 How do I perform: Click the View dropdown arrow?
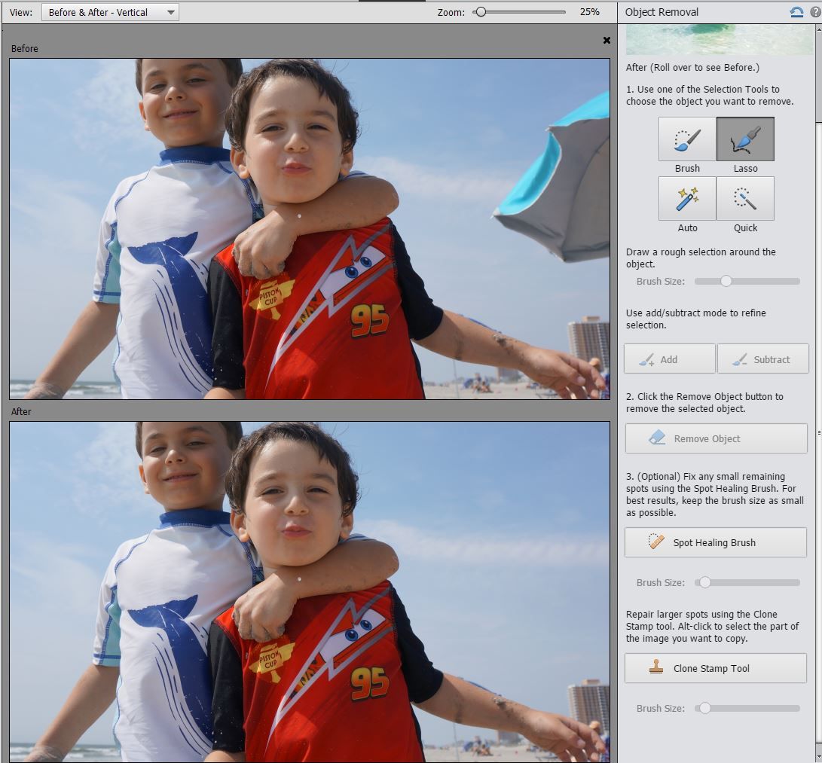(x=170, y=12)
